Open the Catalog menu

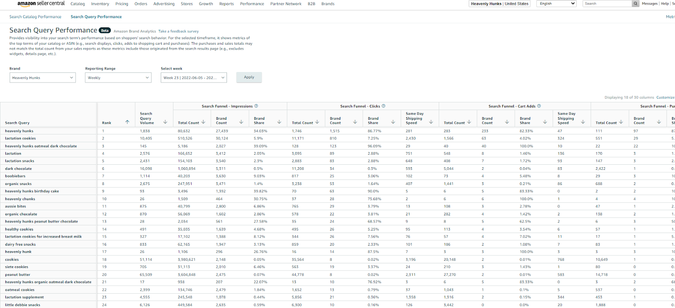coord(78,4)
